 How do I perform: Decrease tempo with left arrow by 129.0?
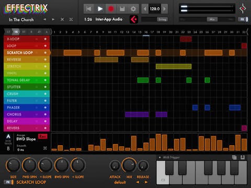click(x=145, y=9)
